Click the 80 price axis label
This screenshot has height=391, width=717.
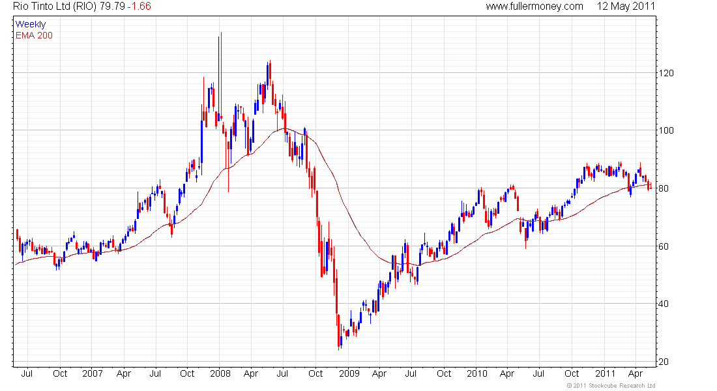pyautogui.click(x=664, y=188)
